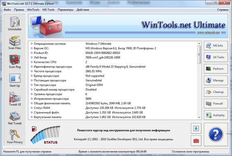Click the scrollbar down arrow in info list
The image size is (232, 156).
(199, 118)
